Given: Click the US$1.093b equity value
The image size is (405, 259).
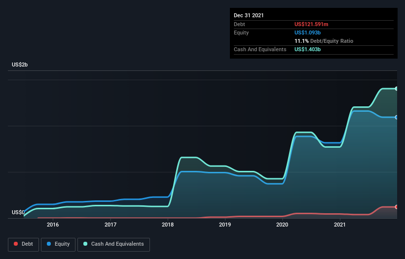Looking at the screenshot, I should point(307,32).
